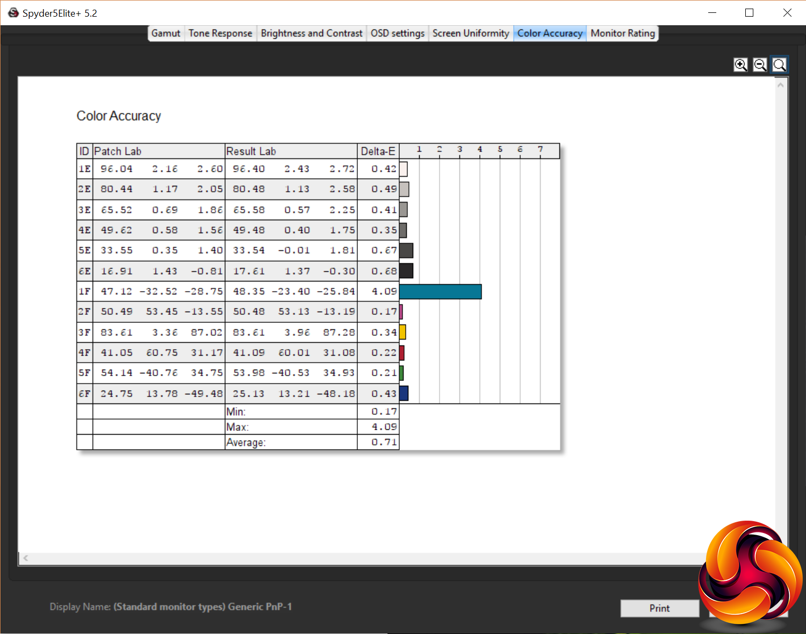This screenshot has height=634, width=806.
Task: Click Delta-E value "0.49" in row 2E
Action: (384, 189)
